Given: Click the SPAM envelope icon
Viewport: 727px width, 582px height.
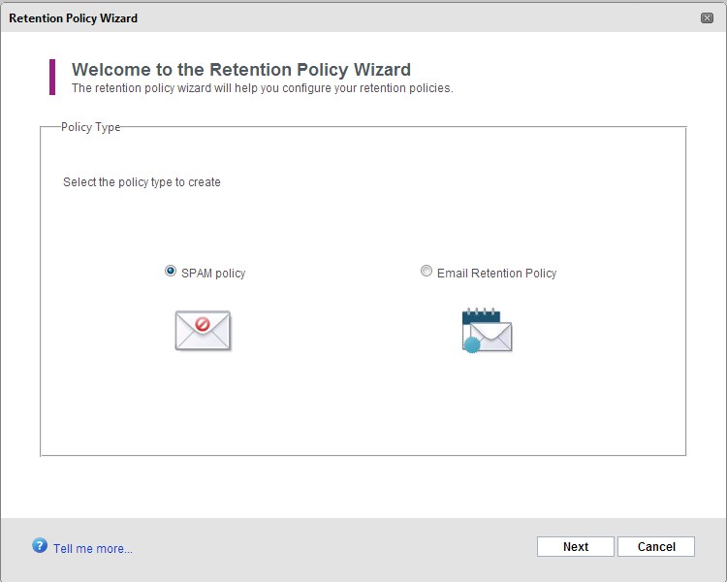Looking at the screenshot, I should [x=203, y=331].
